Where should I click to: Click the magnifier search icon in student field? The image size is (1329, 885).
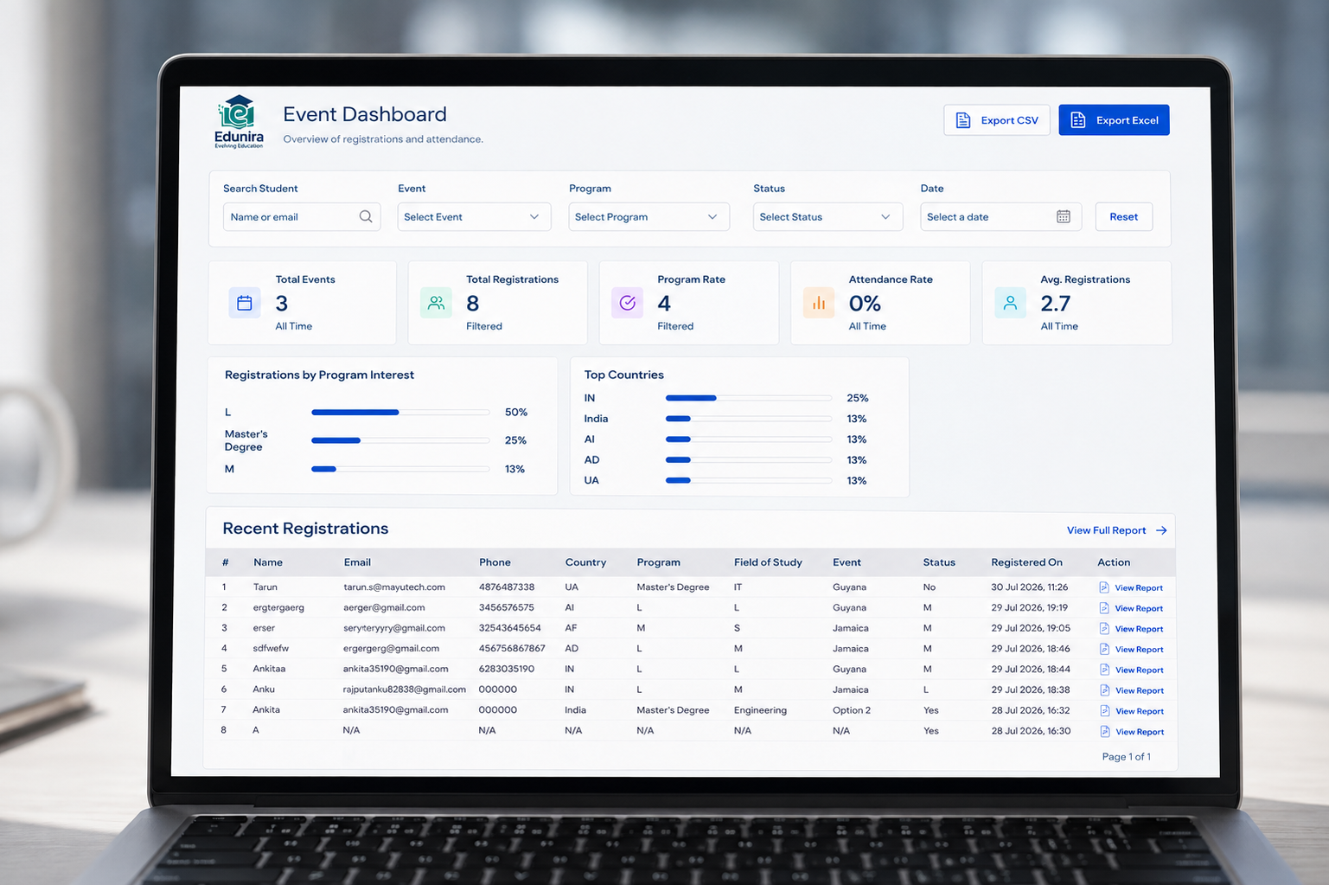tap(366, 216)
